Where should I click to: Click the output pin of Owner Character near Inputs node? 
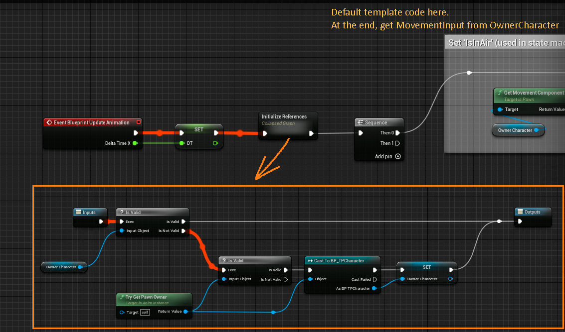coord(80,267)
